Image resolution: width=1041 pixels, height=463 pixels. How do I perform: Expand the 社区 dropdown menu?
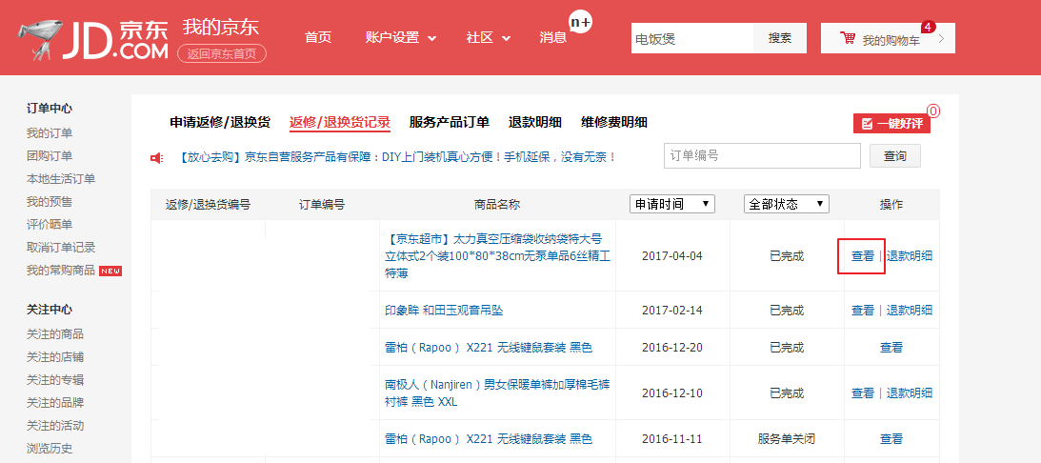(489, 38)
